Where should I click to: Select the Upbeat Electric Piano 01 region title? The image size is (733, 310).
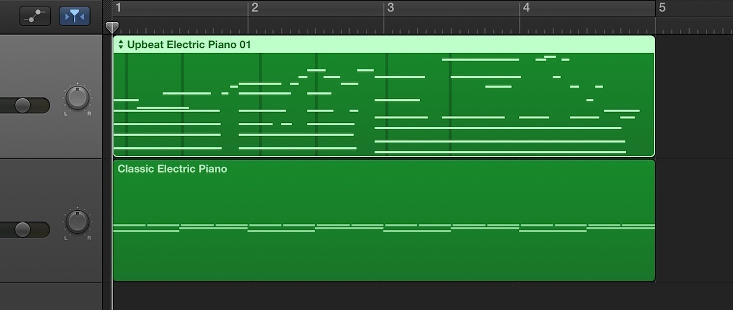pos(189,44)
